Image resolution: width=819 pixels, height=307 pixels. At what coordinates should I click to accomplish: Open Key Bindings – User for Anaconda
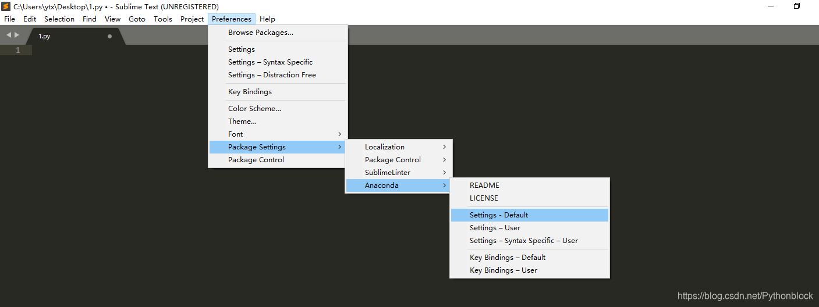tap(530, 270)
